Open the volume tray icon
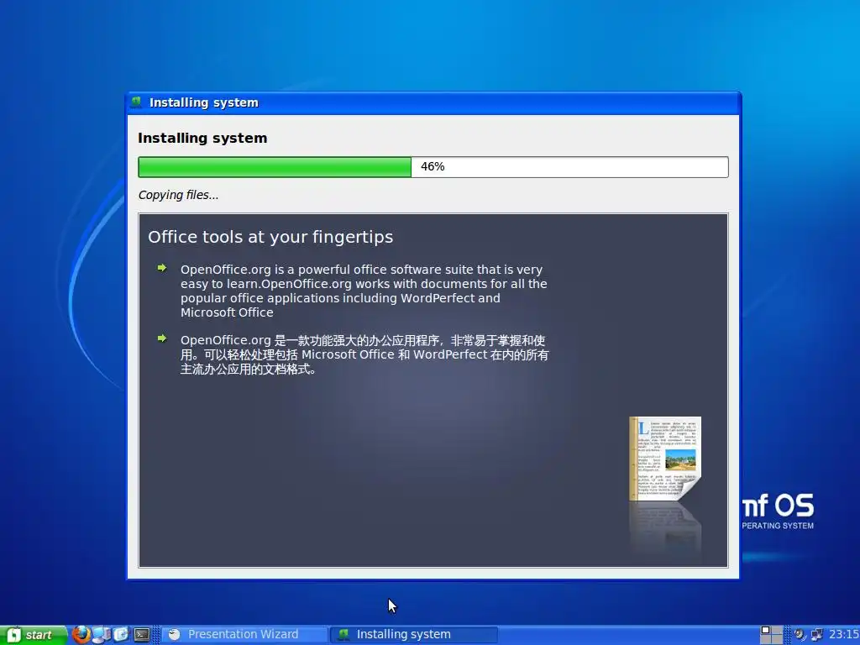 point(800,635)
